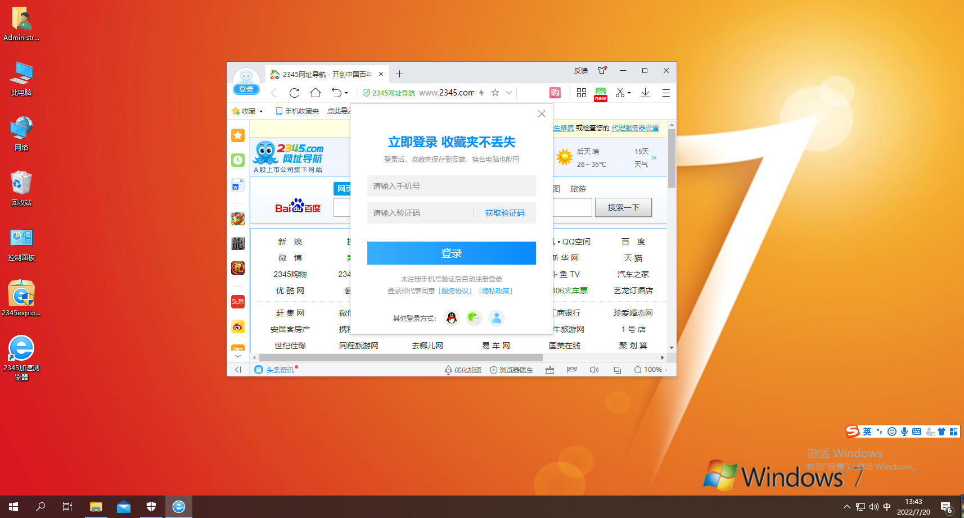
Task: Click 获取验证码 link
Action: tap(505, 213)
